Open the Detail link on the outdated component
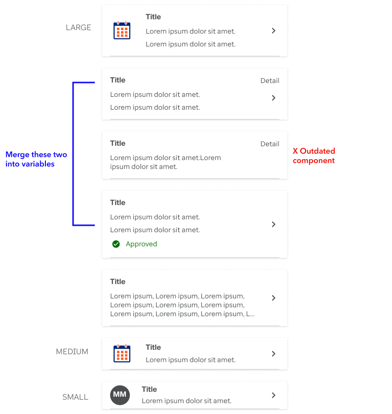Image resolution: width=392 pixels, height=414 pixels. pyautogui.click(x=270, y=144)
